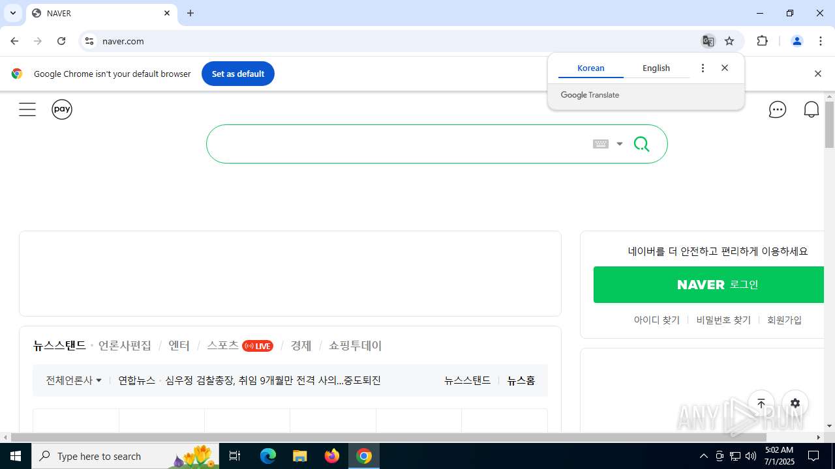Click the vertical page scrollbar thumb
Viewport: 835px width, 469px height.
(x=829, y=125)
